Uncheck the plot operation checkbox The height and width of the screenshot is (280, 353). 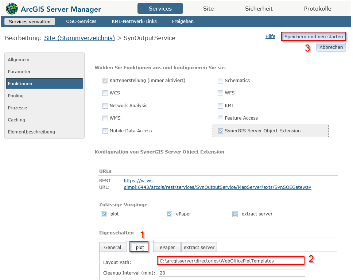coord(104,214)
